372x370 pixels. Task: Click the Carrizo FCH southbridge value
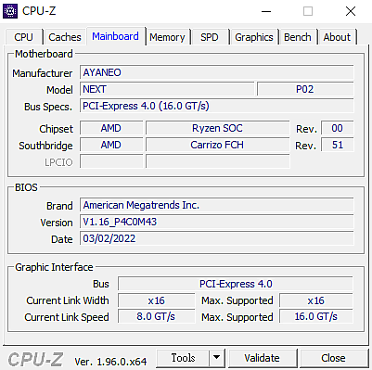[x=217, y=145]
